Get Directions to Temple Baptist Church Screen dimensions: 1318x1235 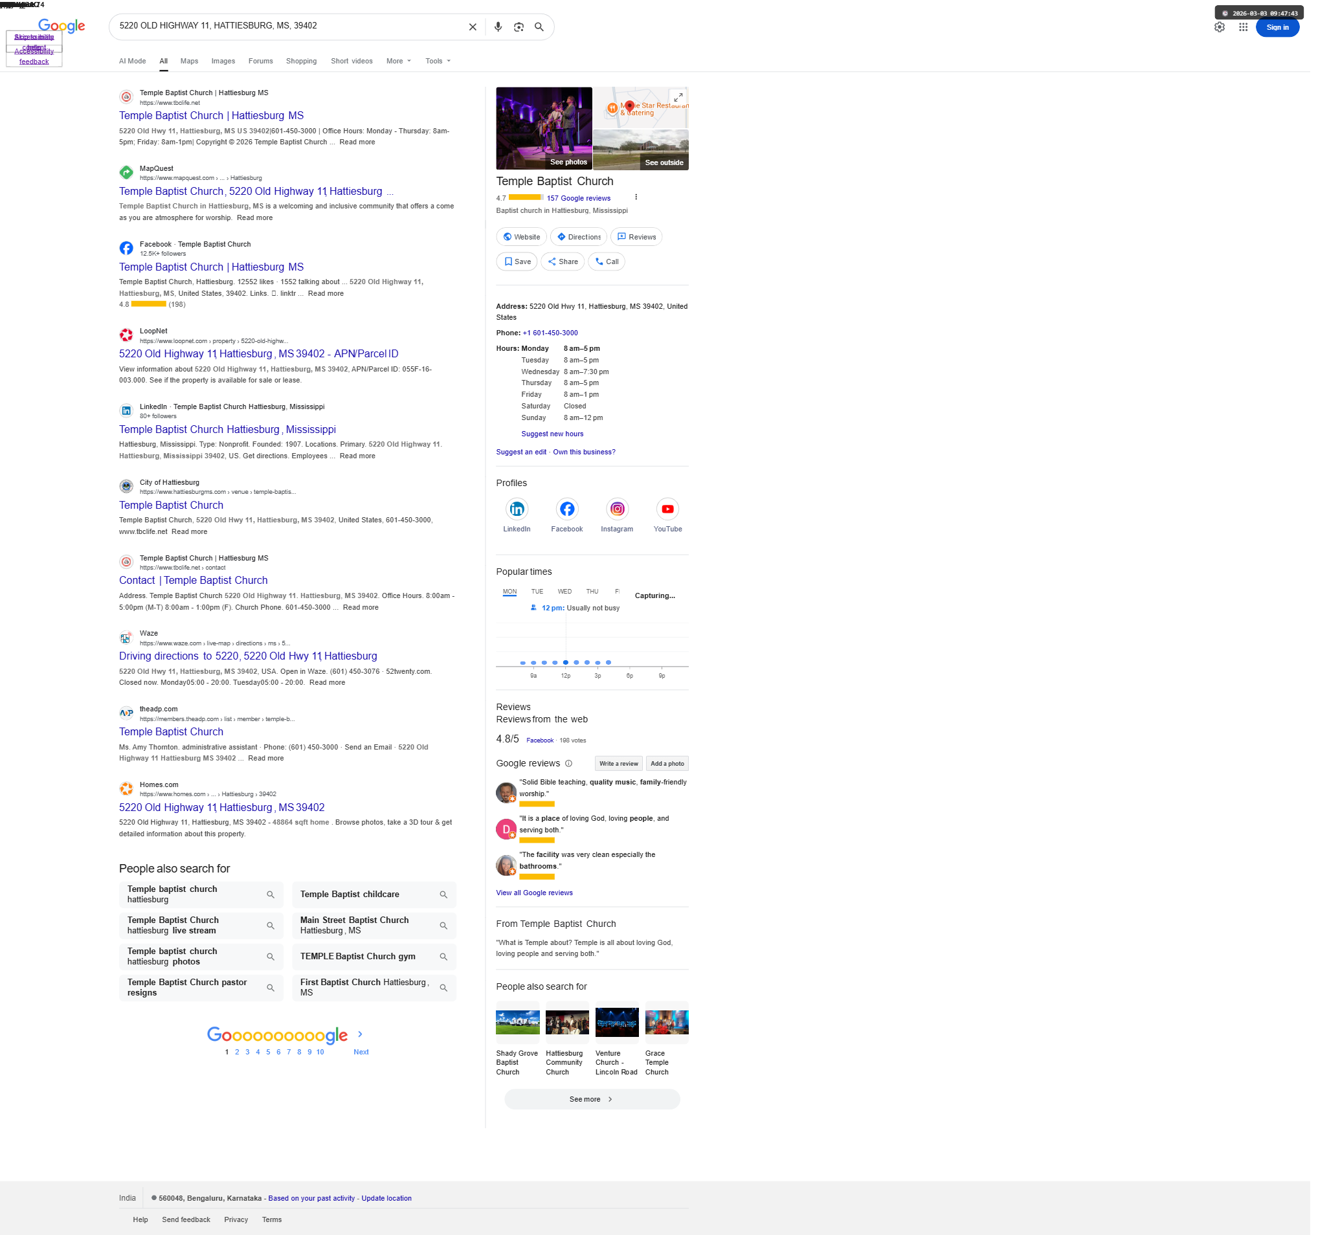(x=583, y=238)
